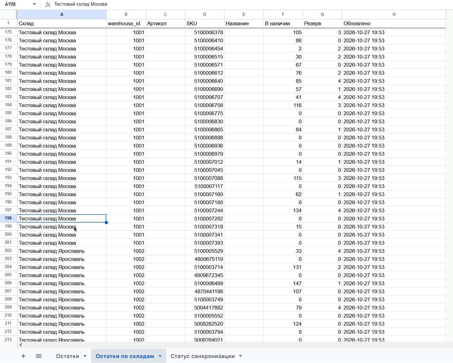
Task: Click the SKU header cell
Action: [205, 23]
